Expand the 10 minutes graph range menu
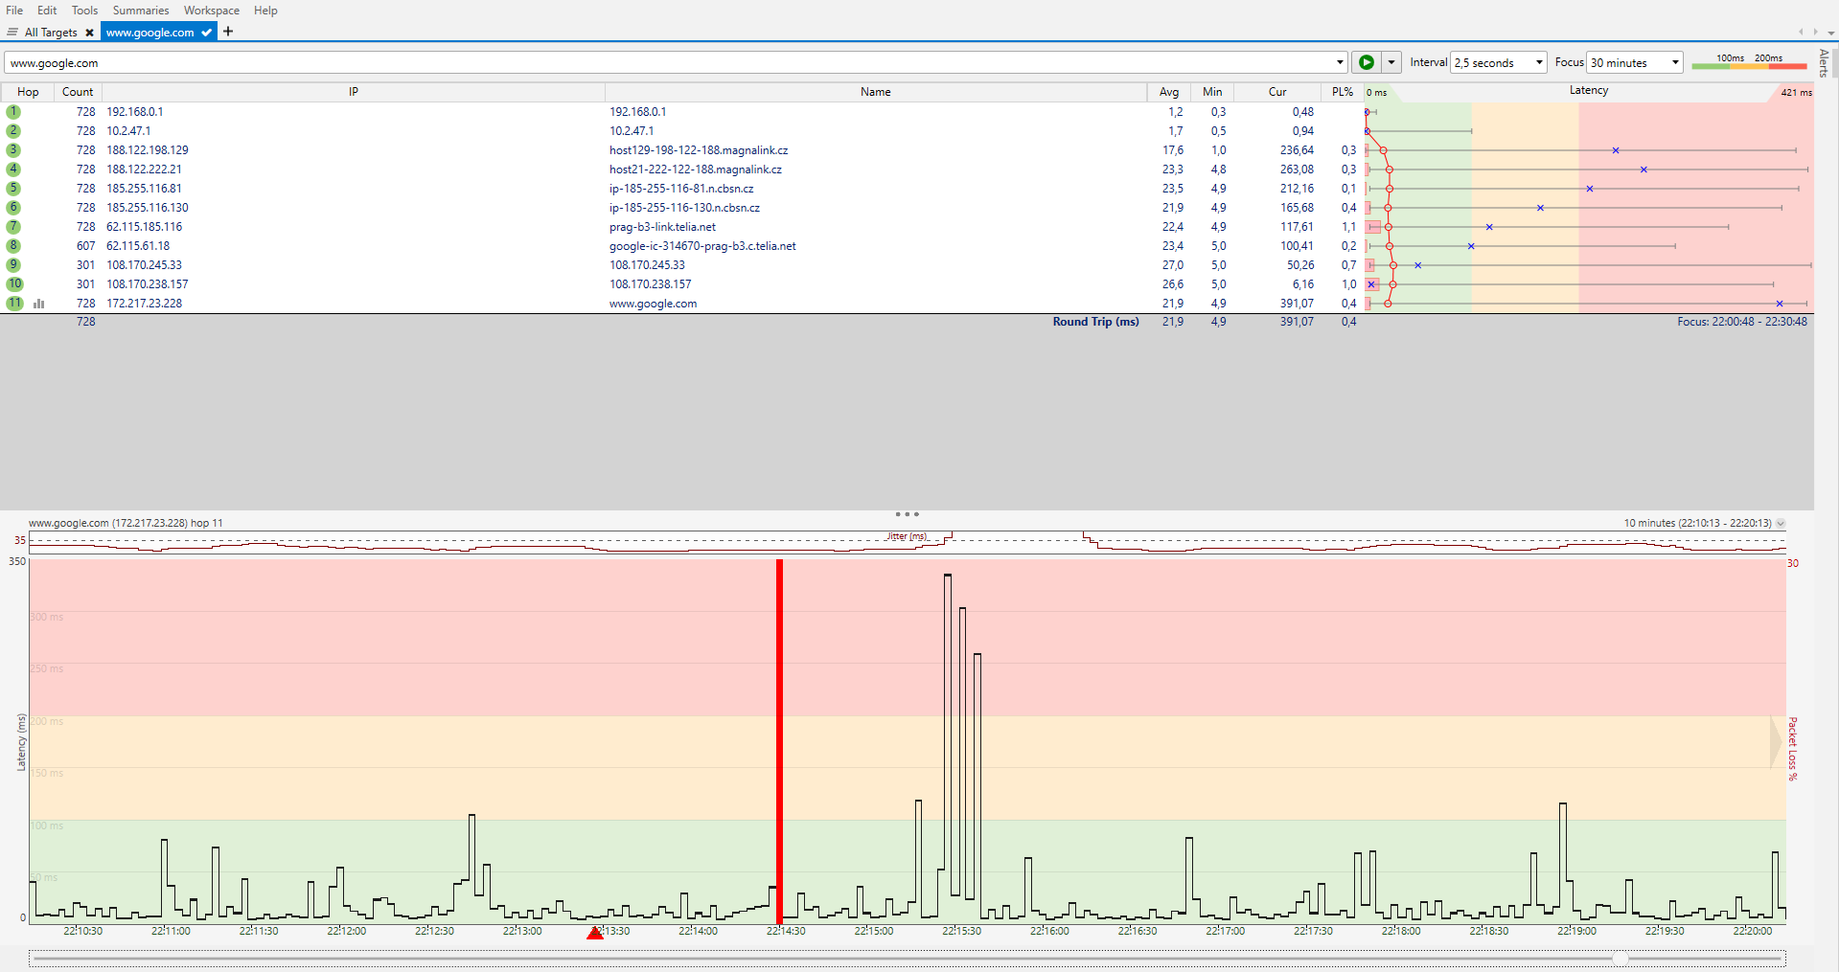 (x=1781, y=524)
